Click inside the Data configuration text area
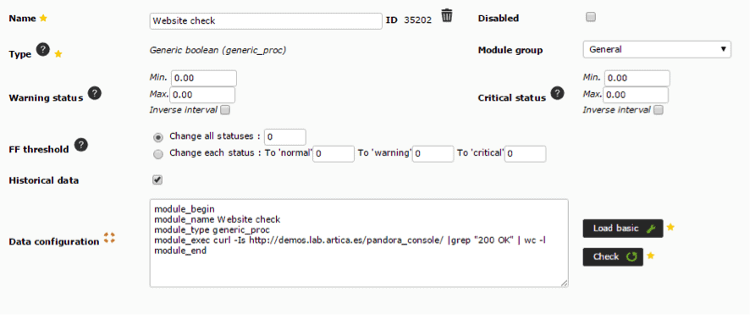This screenshot has height=315, width=750. click(x=359, y=243)
